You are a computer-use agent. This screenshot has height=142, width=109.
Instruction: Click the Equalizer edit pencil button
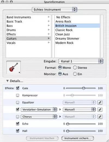[x=100, y=102]
